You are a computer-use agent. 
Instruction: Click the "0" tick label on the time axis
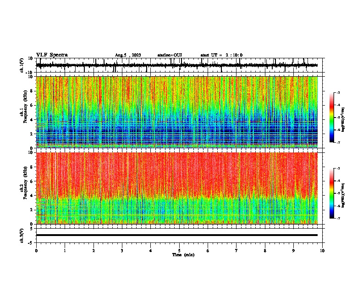(36, 251)
